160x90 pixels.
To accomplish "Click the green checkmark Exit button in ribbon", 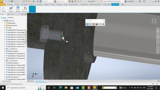I will tap(32, 9).
